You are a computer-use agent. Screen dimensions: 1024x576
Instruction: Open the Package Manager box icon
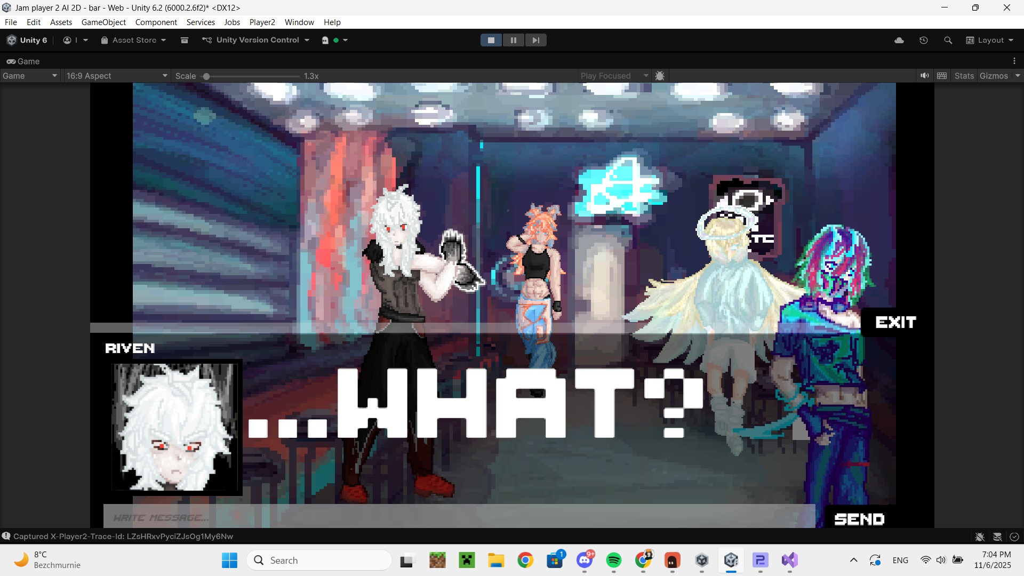[x=185, y=40]
